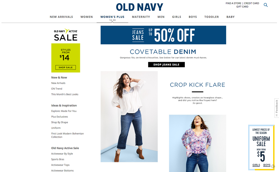
Task: Open the Credit Card link
Action: (x=252, y=3)
